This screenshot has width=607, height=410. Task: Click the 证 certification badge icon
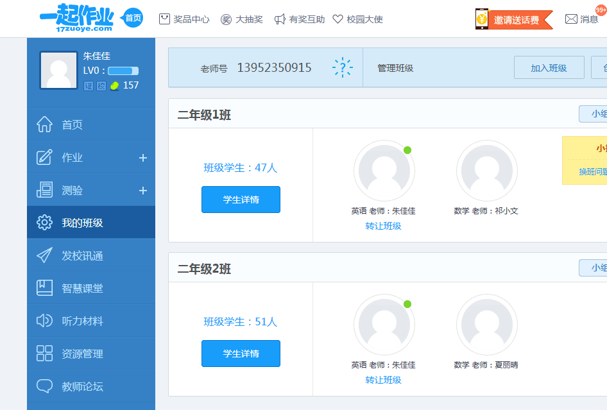pos(89,86)
